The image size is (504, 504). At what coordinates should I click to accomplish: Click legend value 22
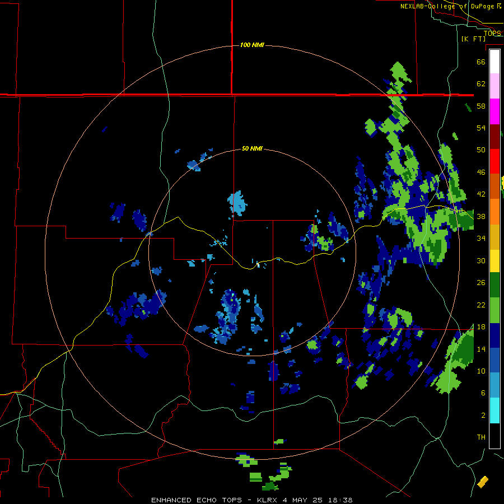481,305
